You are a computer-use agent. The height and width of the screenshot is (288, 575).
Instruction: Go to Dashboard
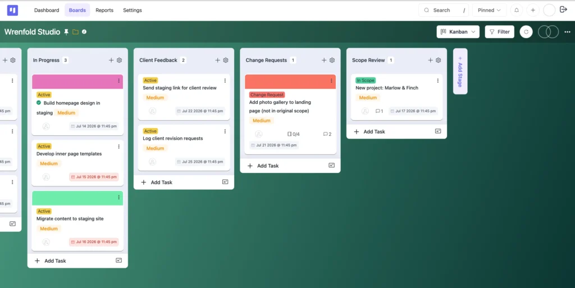[47, 10]
